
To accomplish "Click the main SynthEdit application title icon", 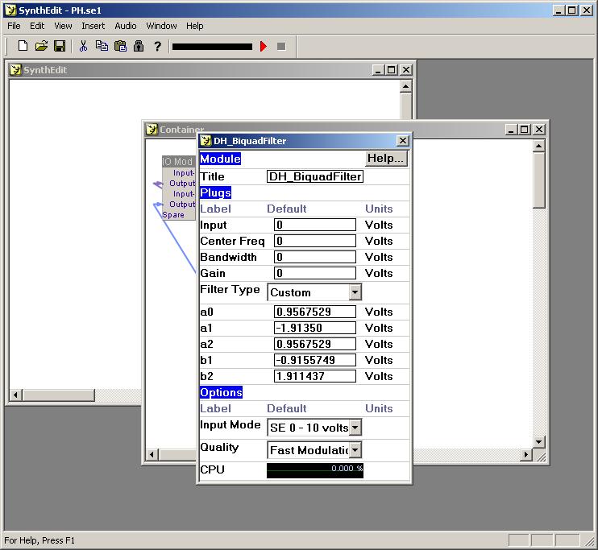I will [10, 10].
